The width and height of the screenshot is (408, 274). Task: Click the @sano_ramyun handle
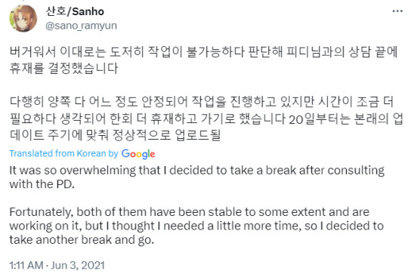81,26
